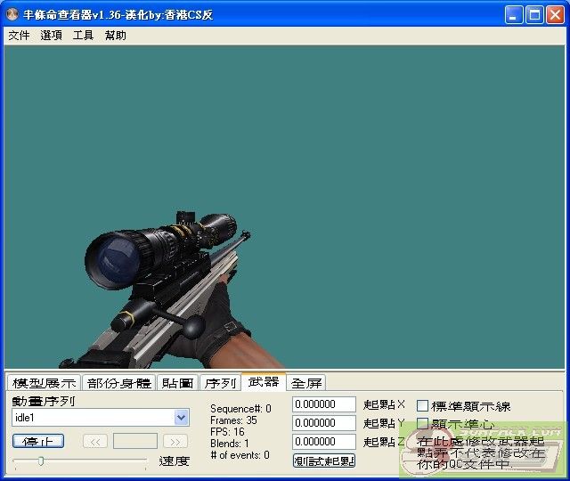Image resolution: width=570 pixels, height=481 pixels.
Task: Expand the idle1 animation sequence dropdown
Action: [182, 417]
